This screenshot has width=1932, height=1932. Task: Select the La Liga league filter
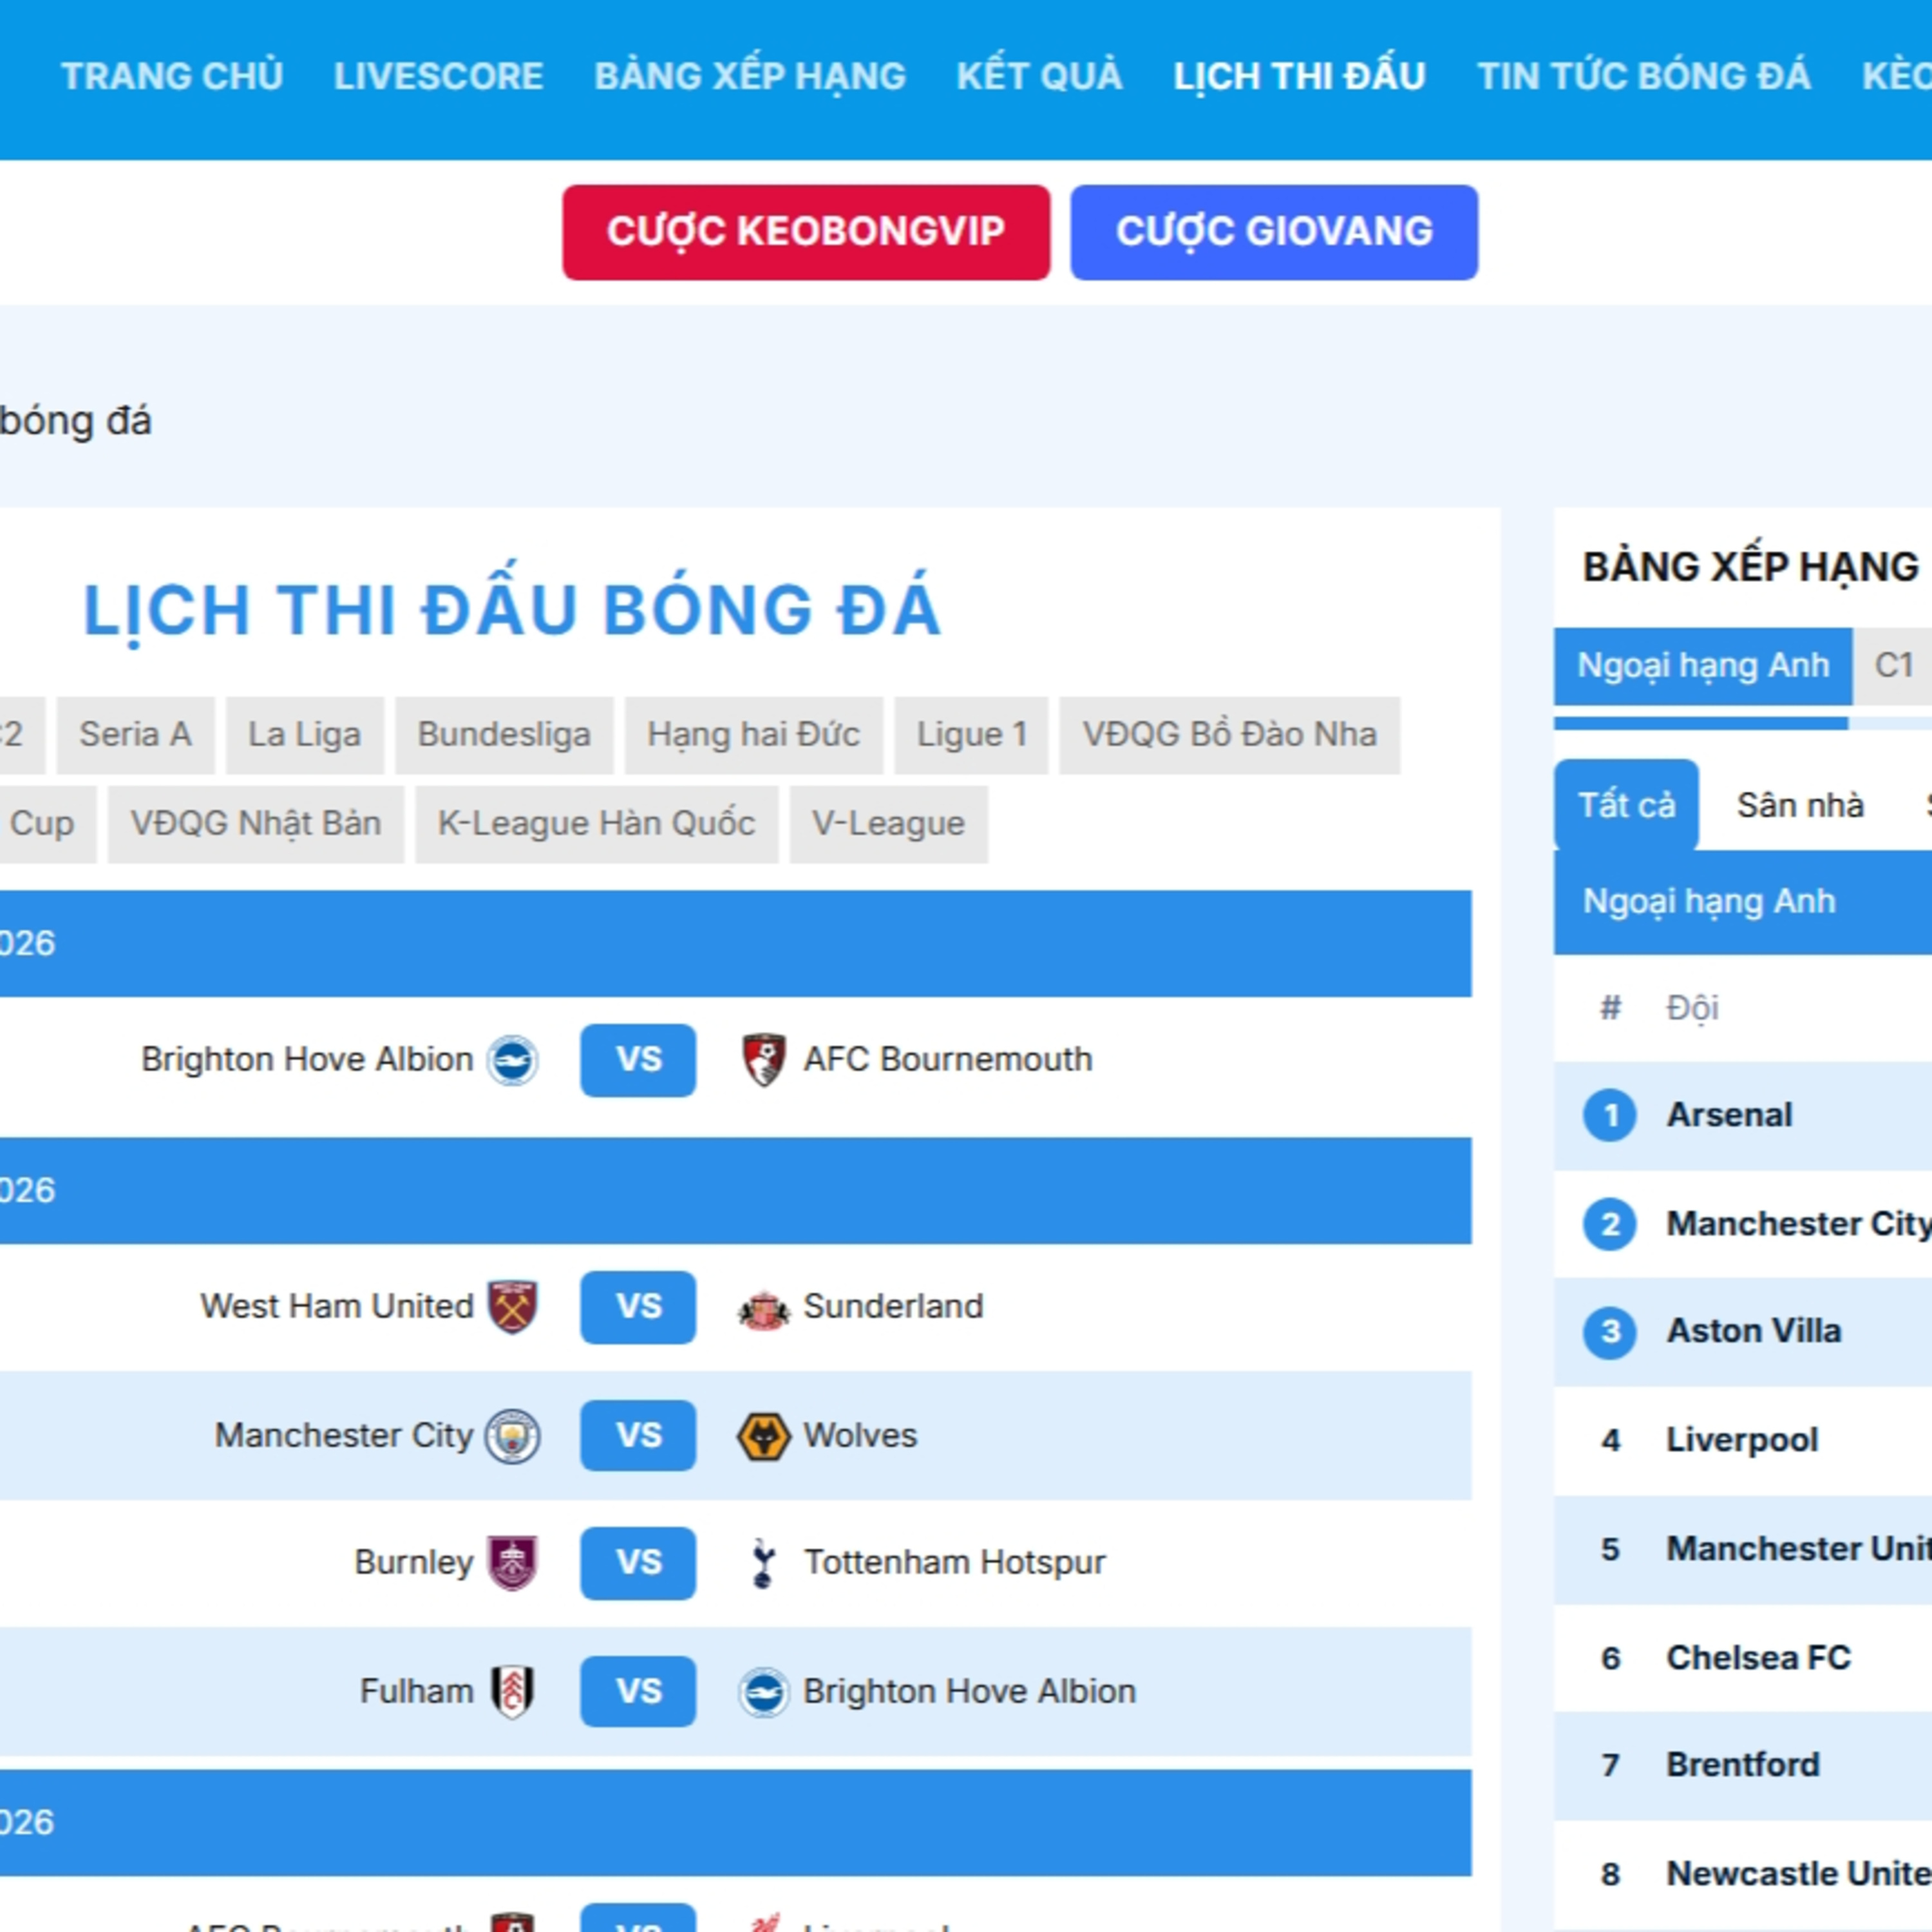pyautogui.click(x=304, y=735)
